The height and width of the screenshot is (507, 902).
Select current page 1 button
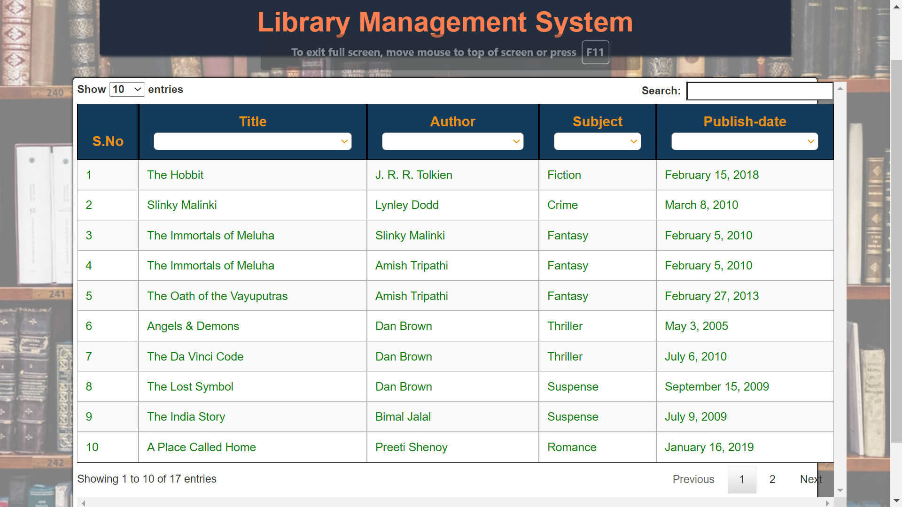tap(742, 479)
